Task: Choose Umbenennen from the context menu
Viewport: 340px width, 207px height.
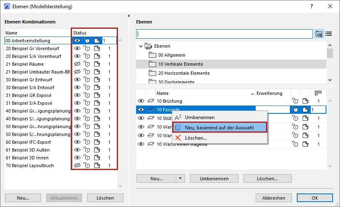Action: point(199,117)
